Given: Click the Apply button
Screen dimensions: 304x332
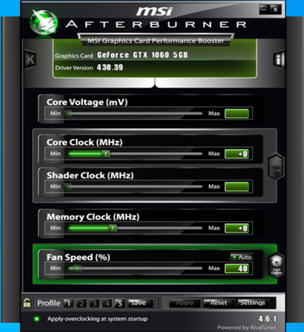Looking at the screenshot, I should 185,303.
